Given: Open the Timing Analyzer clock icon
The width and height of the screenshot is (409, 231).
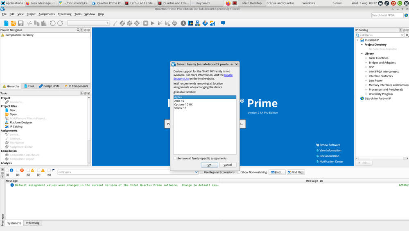Looking at the screenshot, I should tap(183, 23).
